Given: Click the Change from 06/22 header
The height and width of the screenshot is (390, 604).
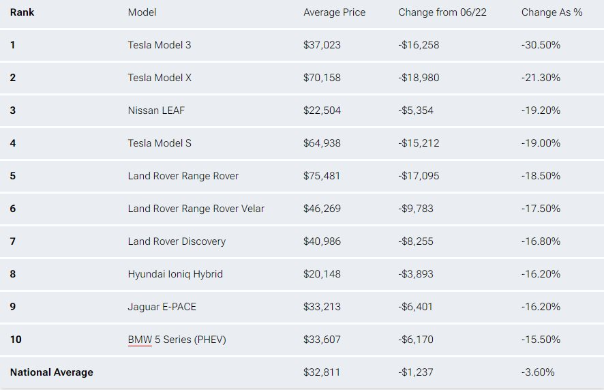Looking at the screenshot, I should [x=442, y=12].
